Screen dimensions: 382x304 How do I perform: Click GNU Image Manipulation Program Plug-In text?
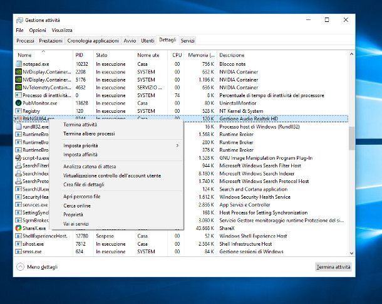266,158
